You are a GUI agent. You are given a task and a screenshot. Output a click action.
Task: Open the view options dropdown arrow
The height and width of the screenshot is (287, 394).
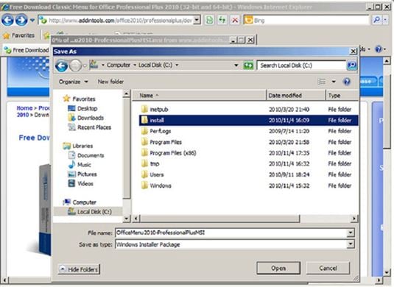[x=334, y=82]
